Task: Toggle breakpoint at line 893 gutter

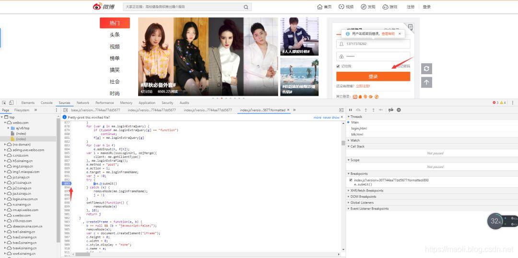Action: pyautogui.click(x=66, y=183)
